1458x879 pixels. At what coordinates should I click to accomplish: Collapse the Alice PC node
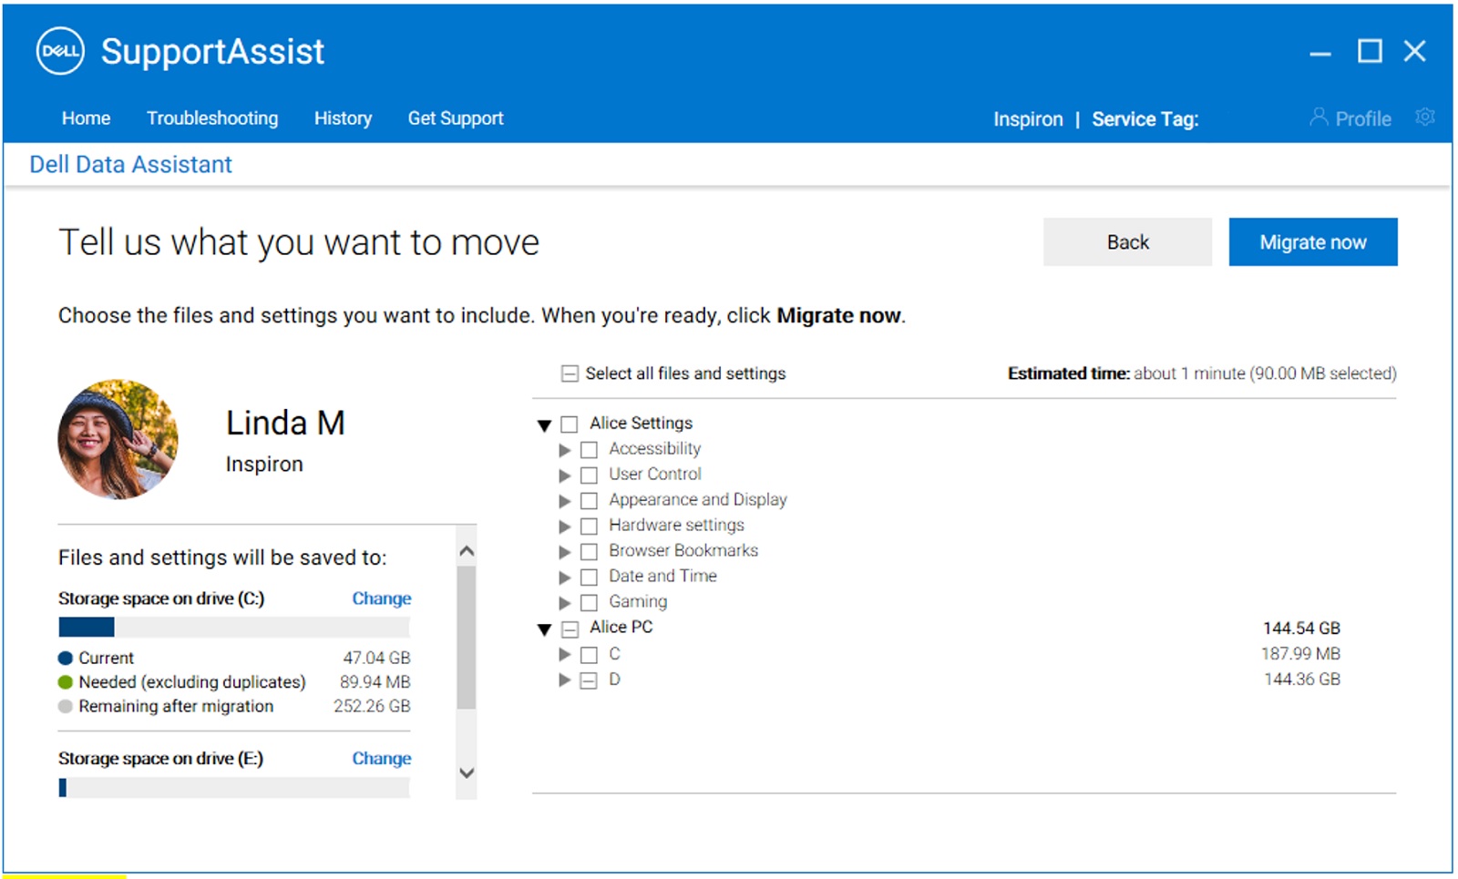tap(545, 629)
